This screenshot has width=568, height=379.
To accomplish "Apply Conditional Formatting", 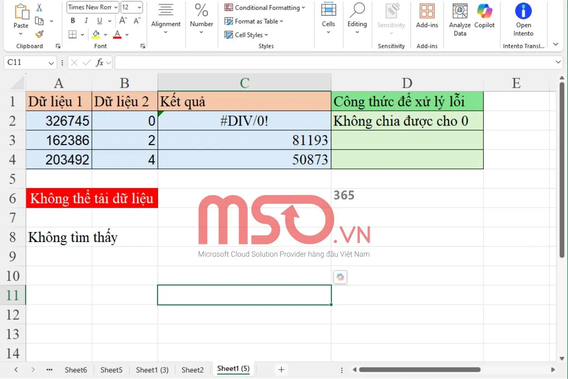I will 264,8.
